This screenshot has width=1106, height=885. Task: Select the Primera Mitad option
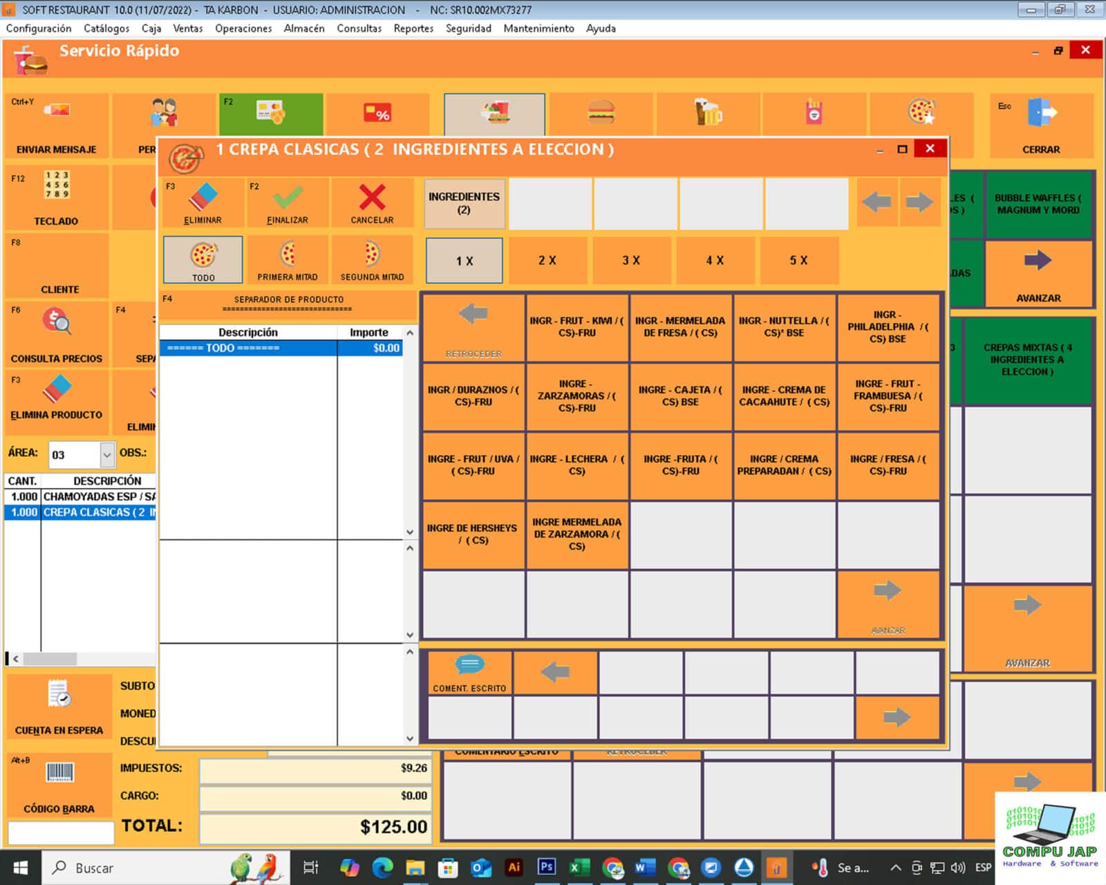pyautogui.click(x=288, y=259)
